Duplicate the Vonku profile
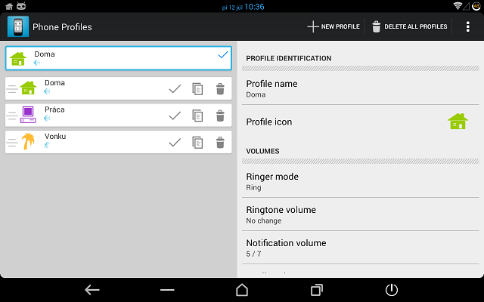Screen dimensions: 484x302 197,142
